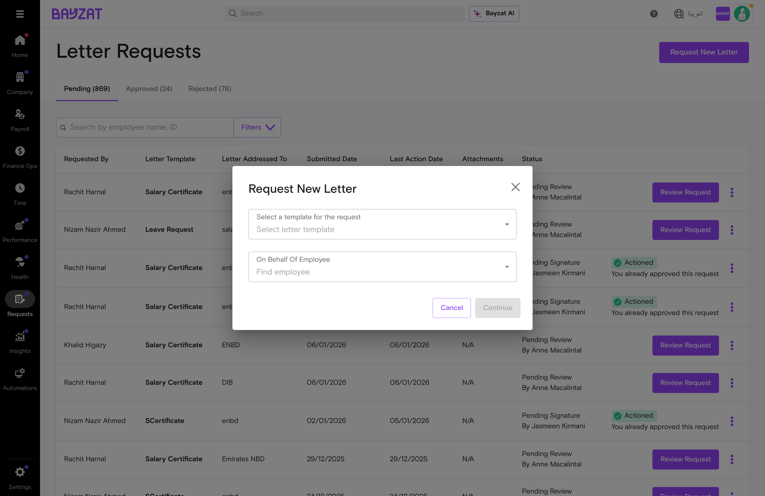Open Bayzat AI assistant

coord(494,13)
